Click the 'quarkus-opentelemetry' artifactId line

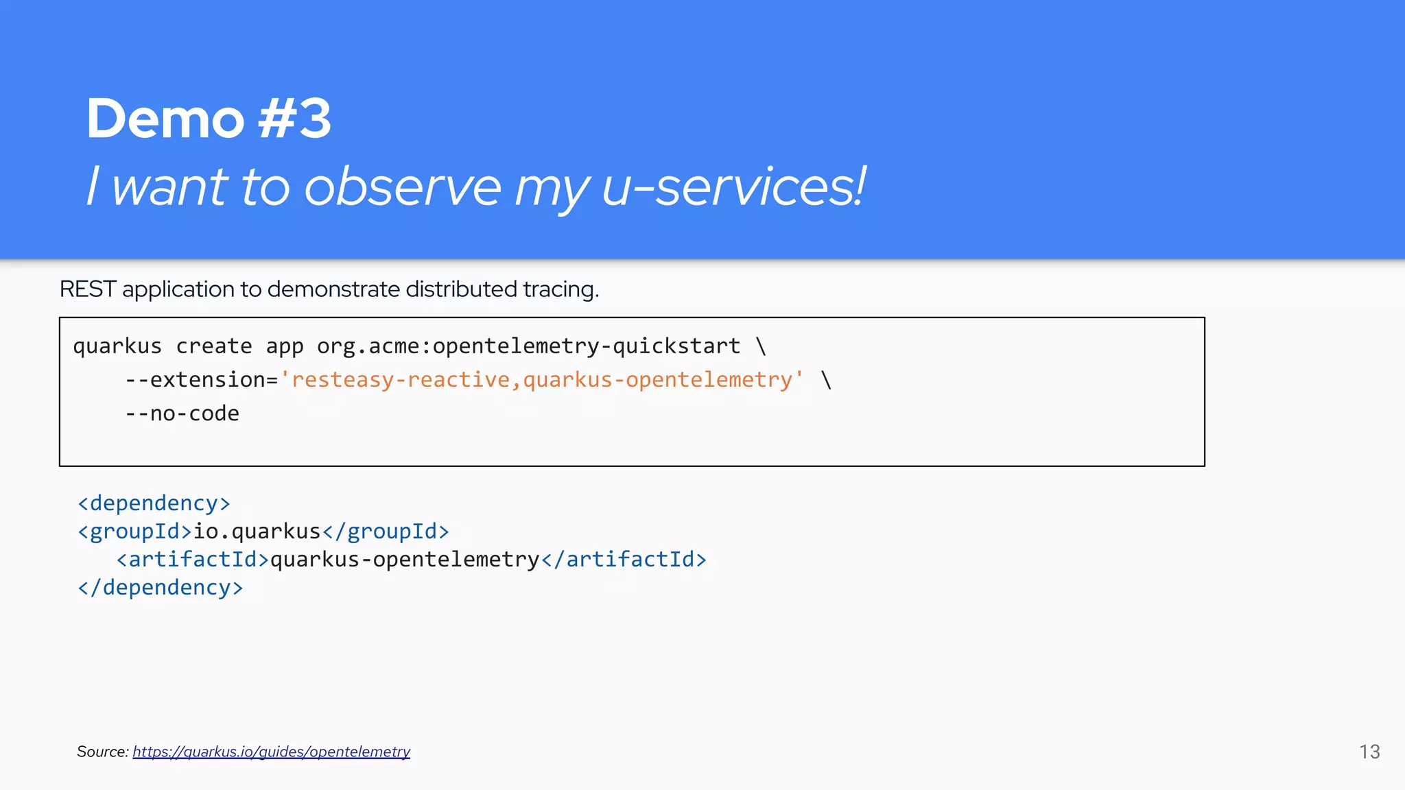pyautogui.click(x=412, y=560)
